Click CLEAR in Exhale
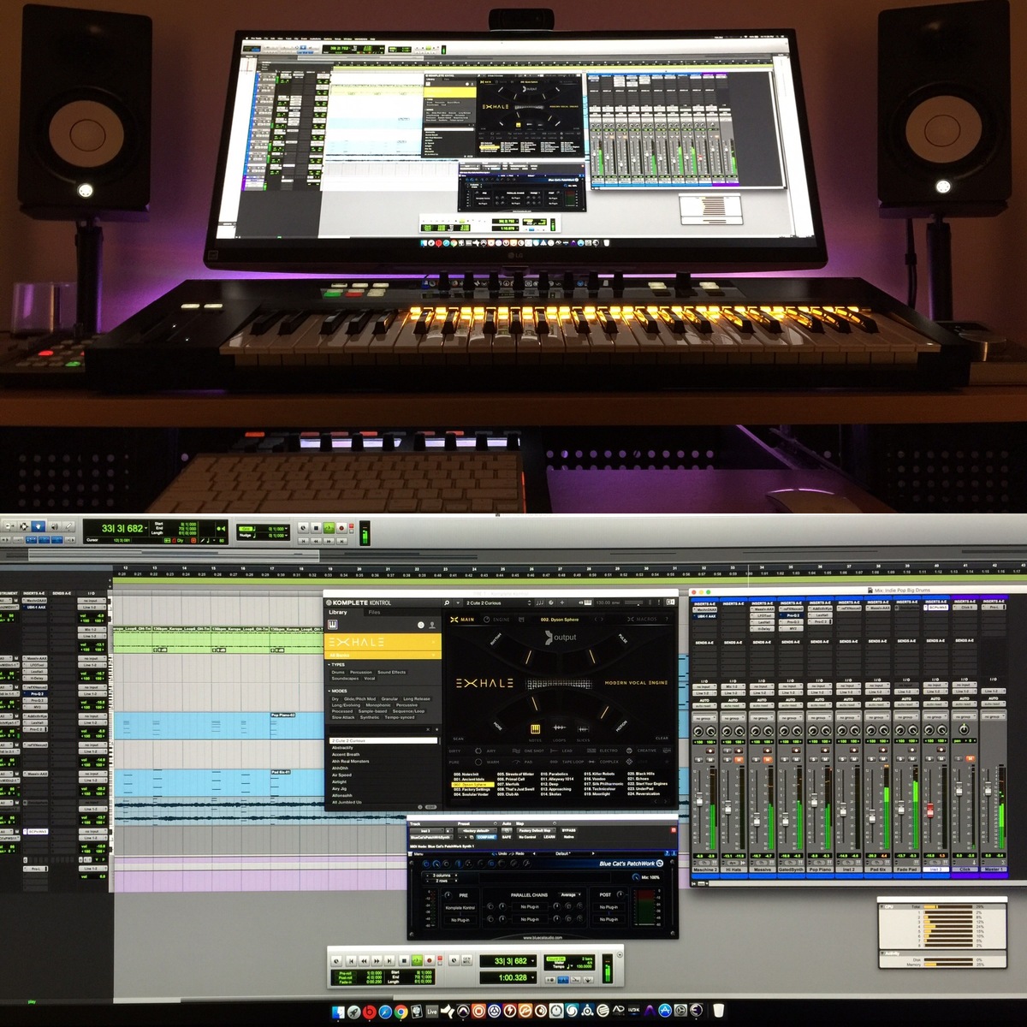This screenshot has height=1027, width=1027. (x=662, y=738)
